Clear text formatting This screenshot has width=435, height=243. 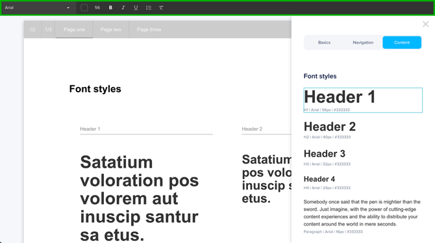coord(161,8)
